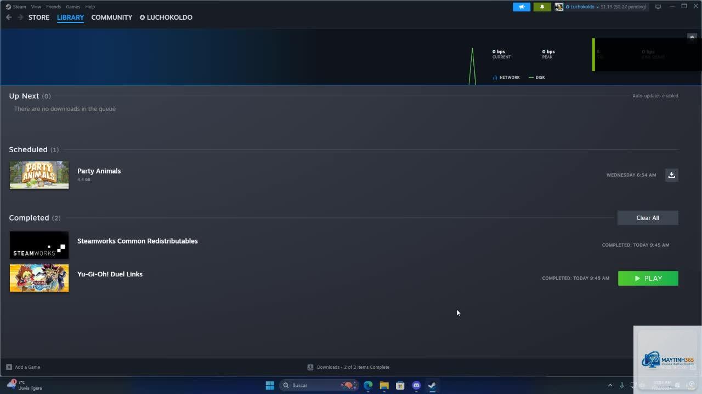Click 'Auto-updates enabled' text
This screenshot has height=394, width=702.
[655, 96]
